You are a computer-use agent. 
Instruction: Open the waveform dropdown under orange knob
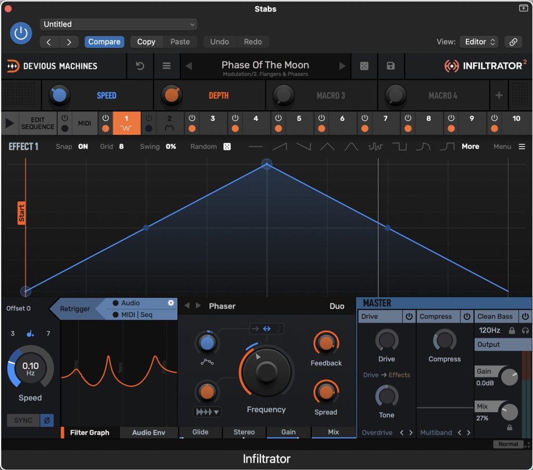207,412
